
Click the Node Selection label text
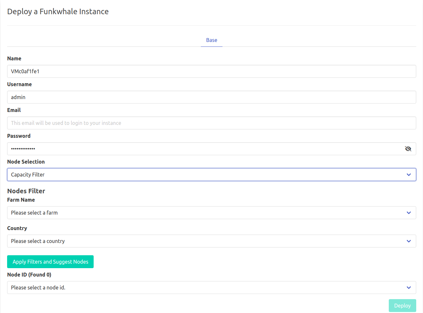point(26,162)
